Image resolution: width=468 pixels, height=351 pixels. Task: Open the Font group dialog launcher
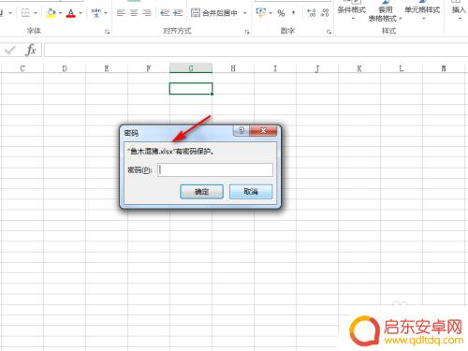pos(108,32)
